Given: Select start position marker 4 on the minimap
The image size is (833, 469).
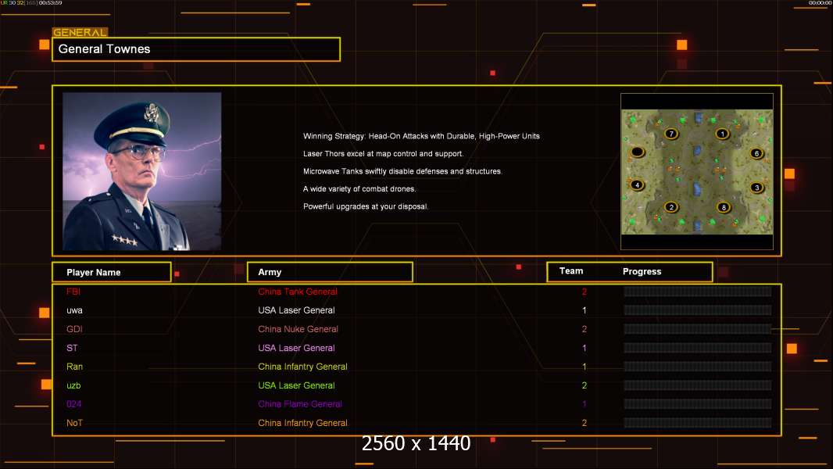Looking at the screenshot, I should [x=637, y=184].
